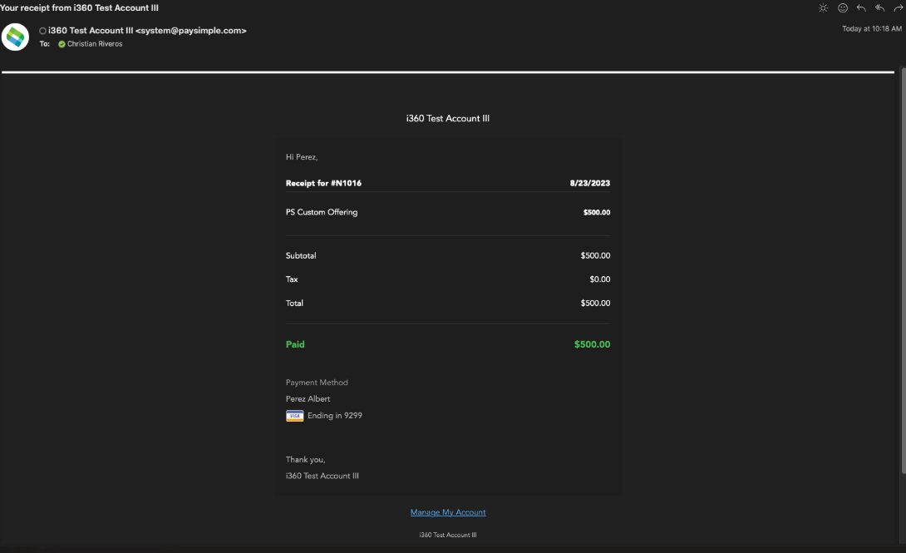Click the green Paid $500.00 amount
Image resolution: width=906 pixels, height=553 pixels.
coord(593,344)
